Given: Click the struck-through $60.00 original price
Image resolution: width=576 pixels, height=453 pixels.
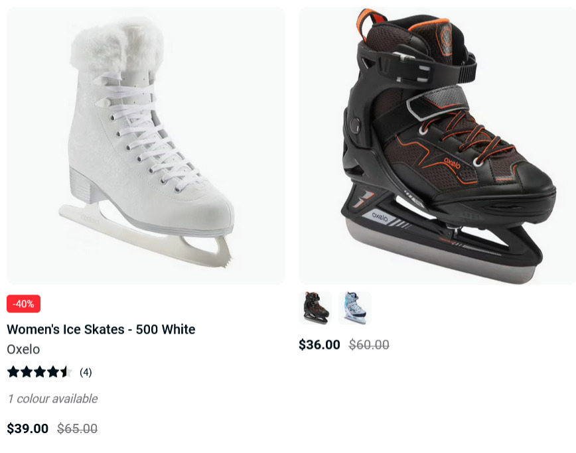Looking at the screenshot, I should [x=369, y=345].
